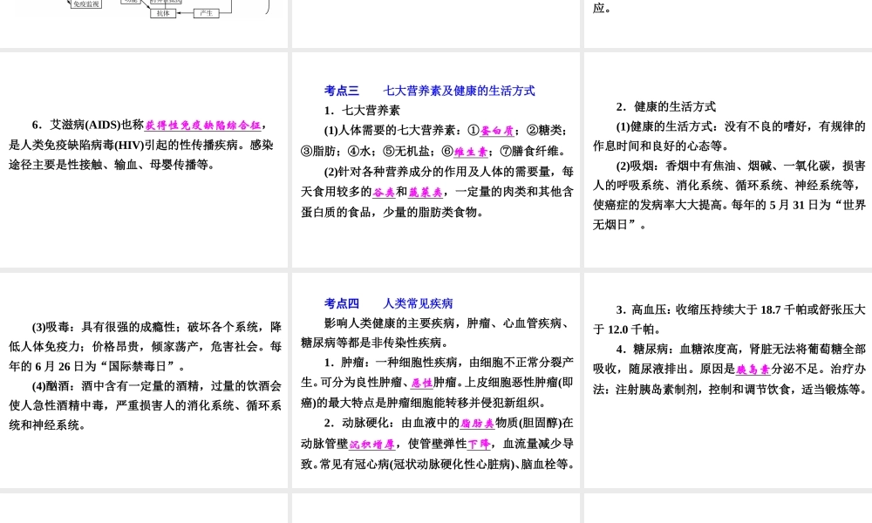Select the underlined answer 恶性
Viewport: 872px width, 523px height.
422,383
